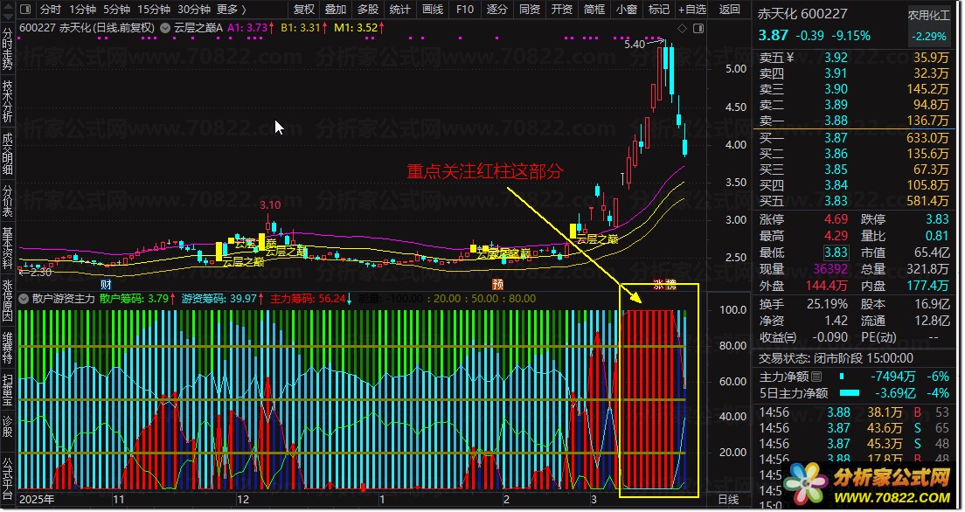
Task: Switch to the 5分钟 period
Action: coord(116,10)
